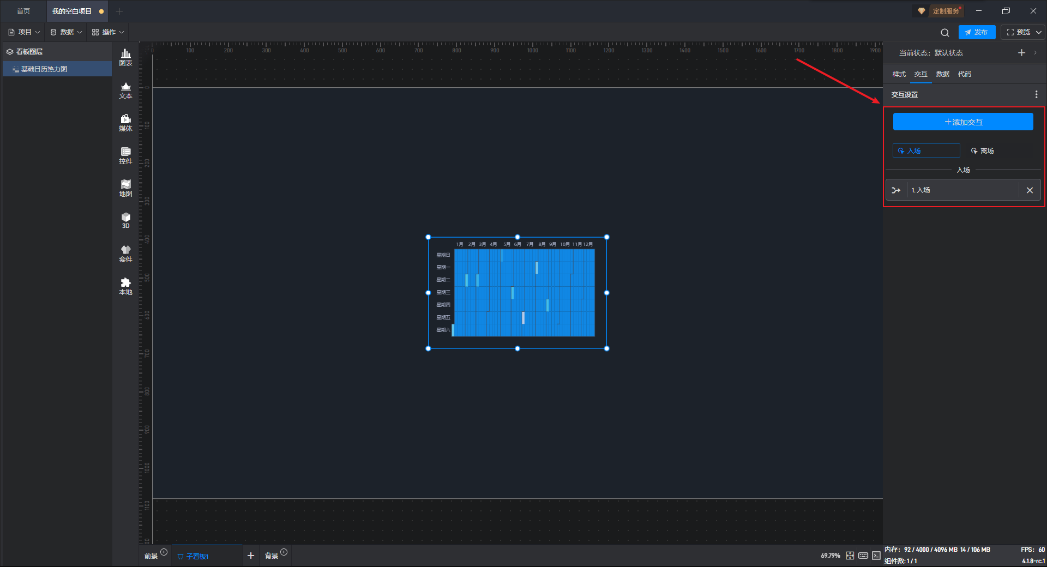Screen dimensions: 1047x567
Task: Open the 本地 local components panel
Action: (125, 286)
